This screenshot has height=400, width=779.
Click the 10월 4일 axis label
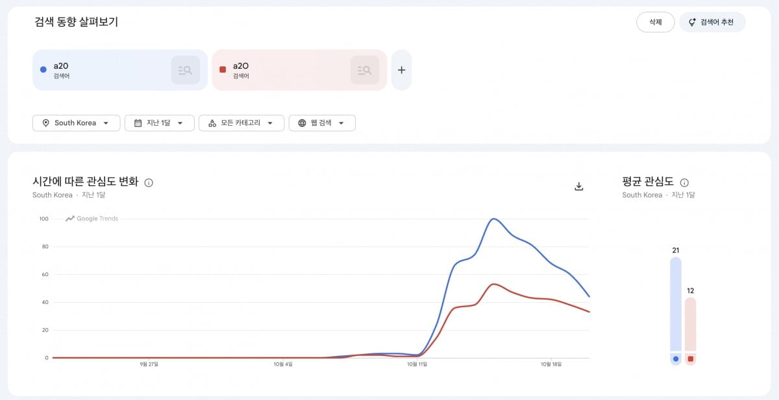pos(283,364)
